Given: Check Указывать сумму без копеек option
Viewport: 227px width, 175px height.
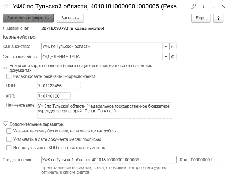Looking at the screenshot, I should 9,131.
